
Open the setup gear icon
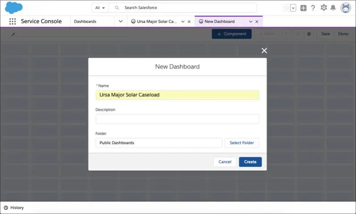323,8
